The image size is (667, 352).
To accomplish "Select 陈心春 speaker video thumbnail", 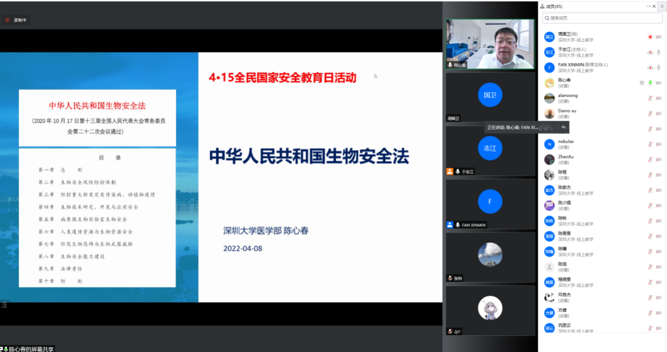I will point(490,44).
